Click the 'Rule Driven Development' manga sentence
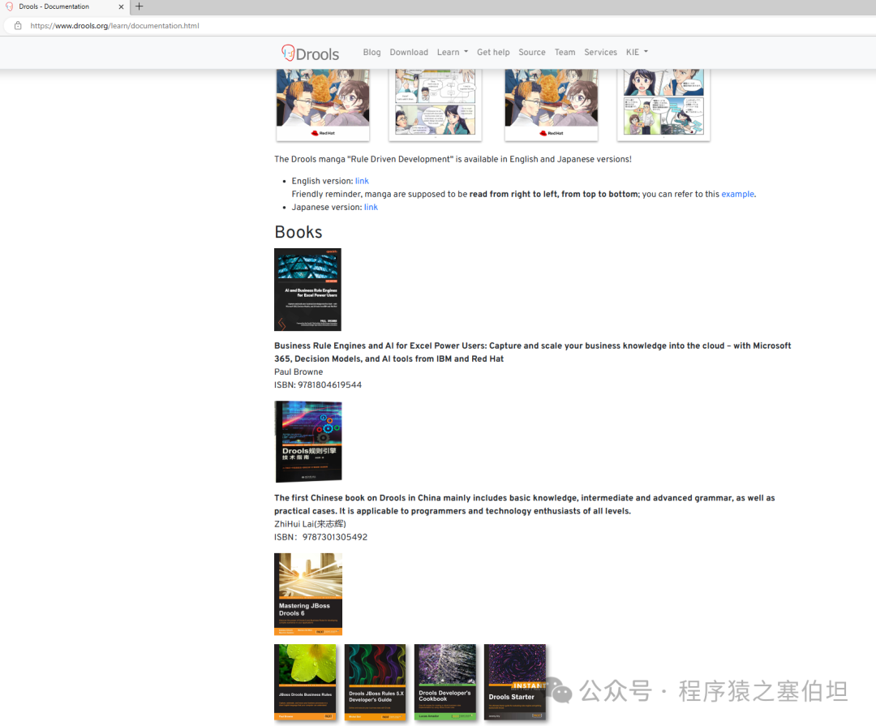Screen dimensions: 876x726 click(453, 159)
